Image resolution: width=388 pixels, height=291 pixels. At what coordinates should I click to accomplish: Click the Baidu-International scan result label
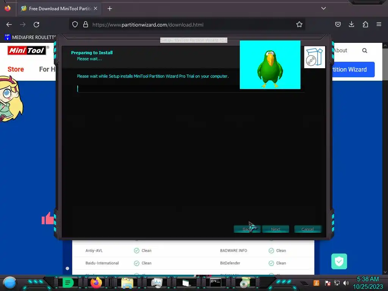[102, 263]
